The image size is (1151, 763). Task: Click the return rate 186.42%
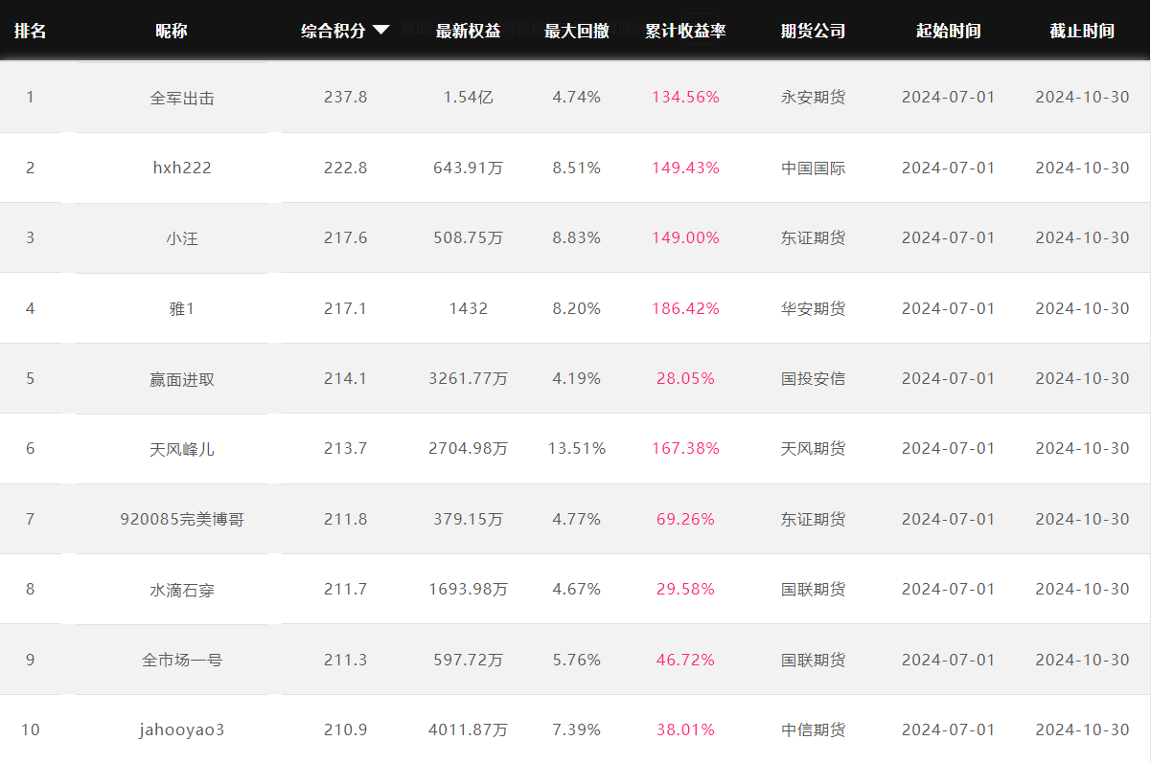coord(685,308)
